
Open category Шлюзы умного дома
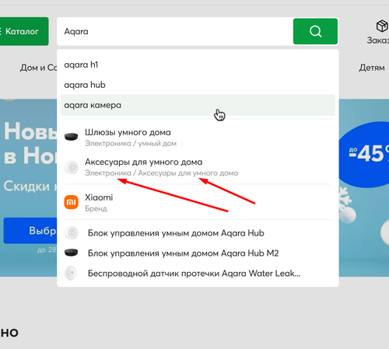click(x=198, y=138)
